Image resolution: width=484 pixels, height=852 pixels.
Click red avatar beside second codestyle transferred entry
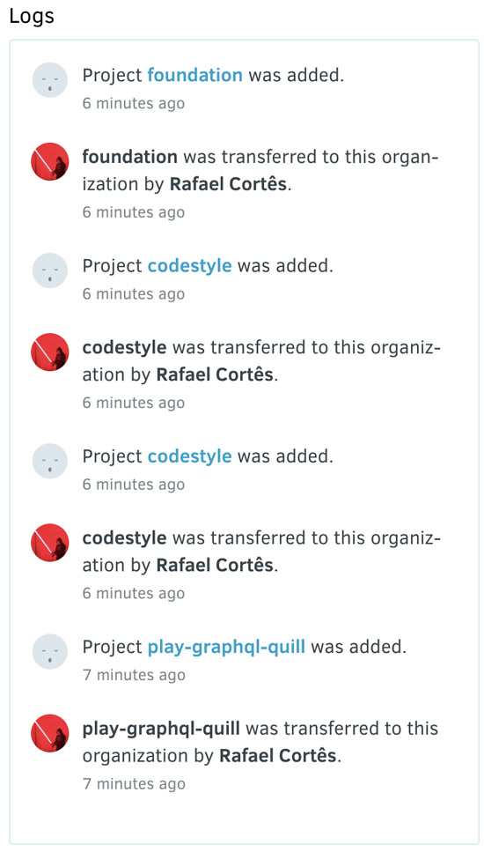coord(50,543)
